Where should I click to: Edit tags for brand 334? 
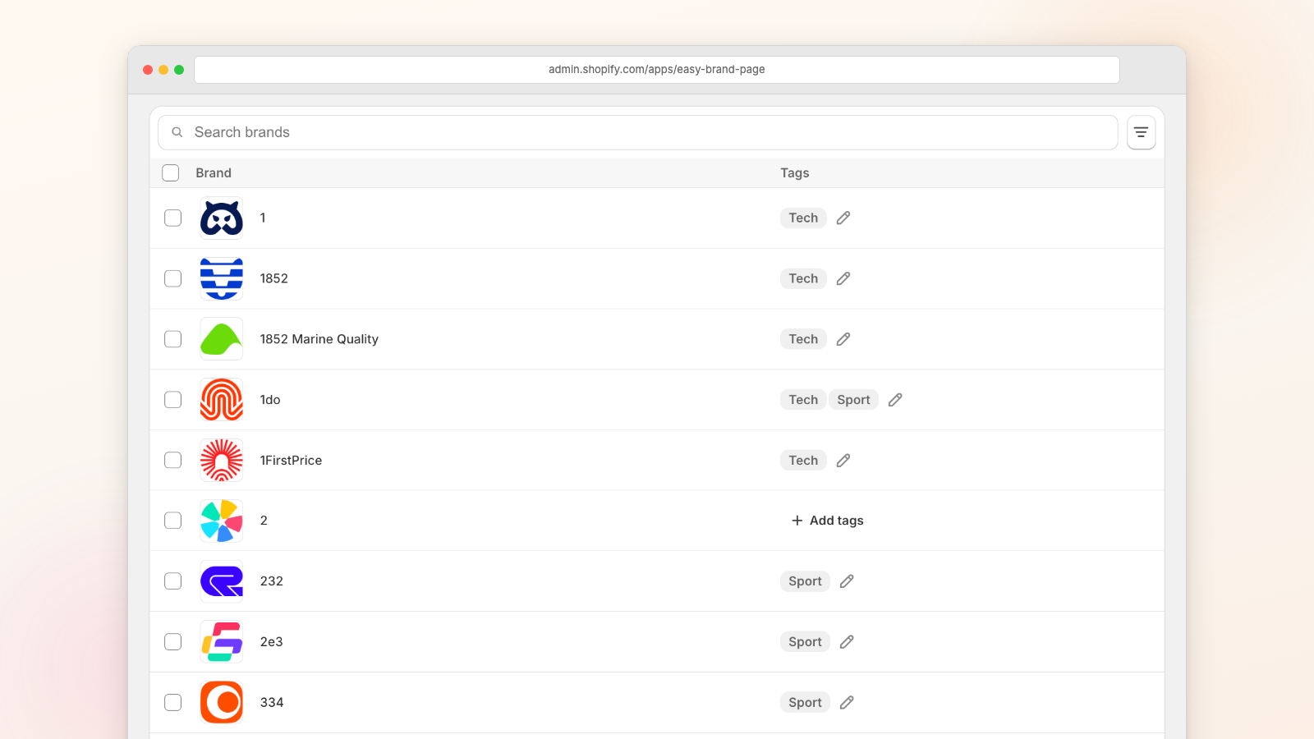click(x=847, y=703)
